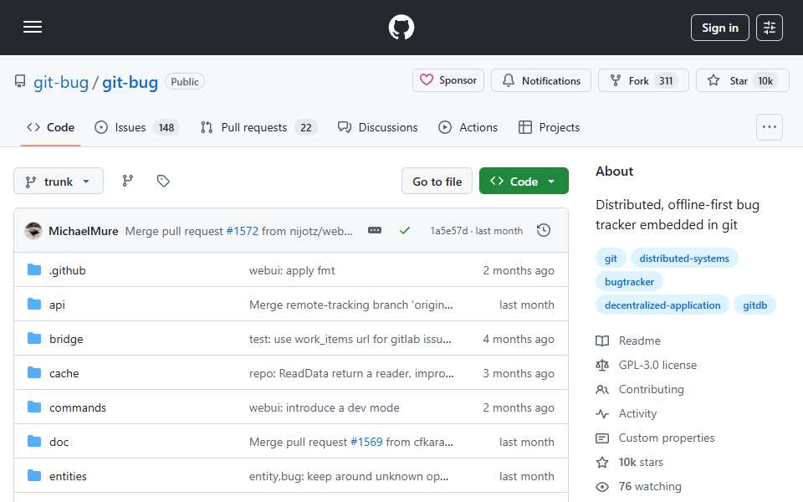
Task: Click the Pull requests count badge 22
Action: 306,127
